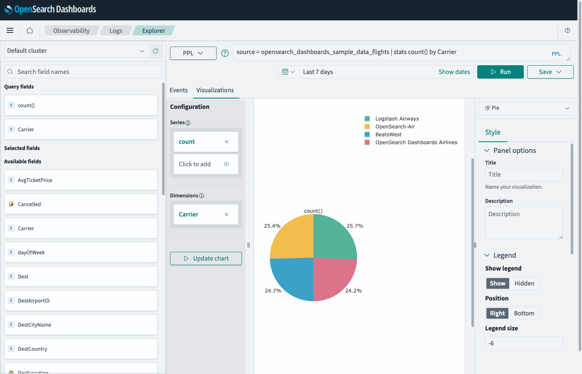The width and height of the screenshot is (582, 374).
Task: Select the Carrier query field
Action: (x=81, y=129)
